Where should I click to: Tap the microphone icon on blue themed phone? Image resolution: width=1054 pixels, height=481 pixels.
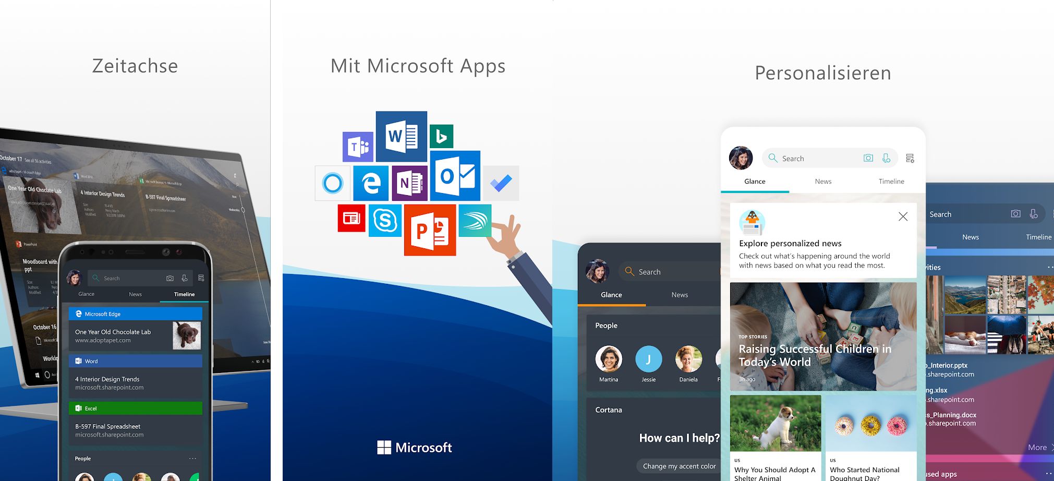(x=1034, y=214)
